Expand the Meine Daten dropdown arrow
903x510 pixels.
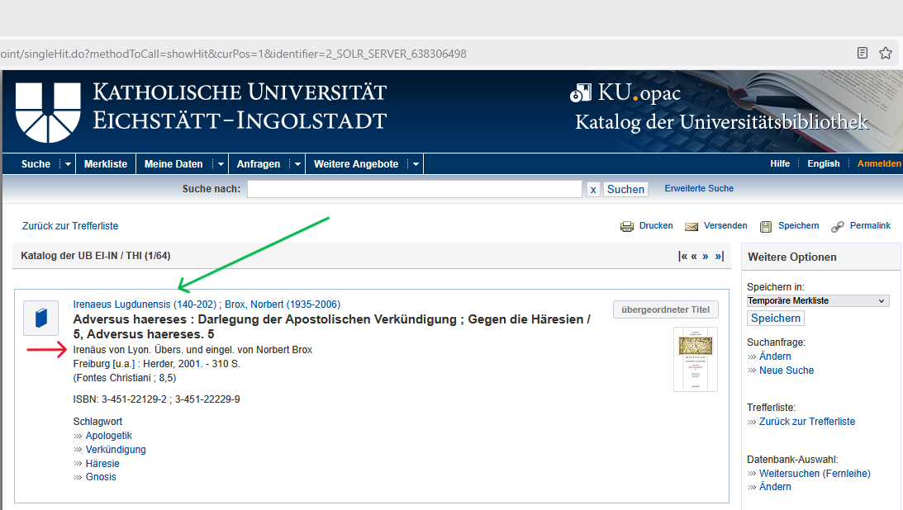[x=221, y=164]
